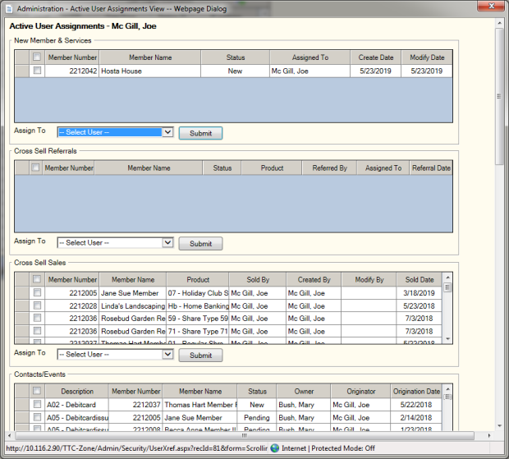Click Thomas Hart Member name in Contacts/Events

(x=200, y=405)
